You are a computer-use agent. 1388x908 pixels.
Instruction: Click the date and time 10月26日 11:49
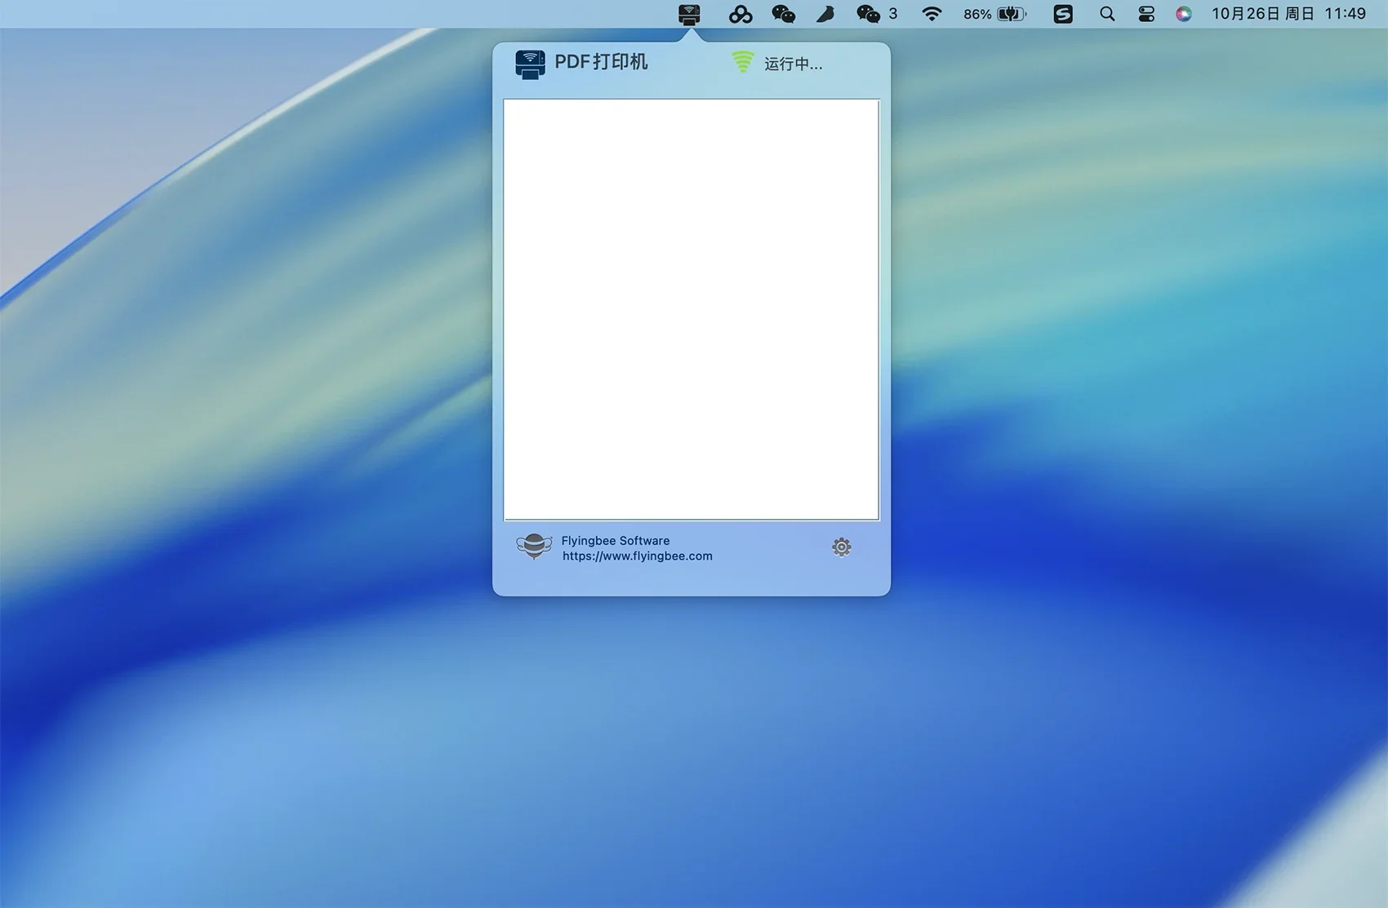(x=1288, y=14)
